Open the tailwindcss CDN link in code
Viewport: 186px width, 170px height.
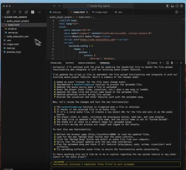(x=97, y=39)
